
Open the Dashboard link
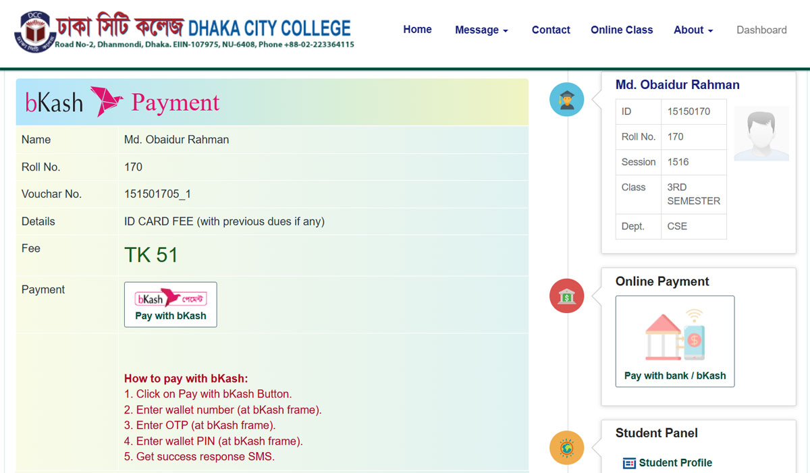click(761, 30)
